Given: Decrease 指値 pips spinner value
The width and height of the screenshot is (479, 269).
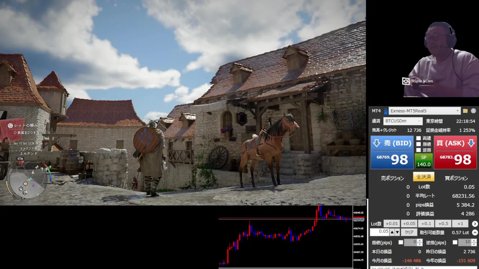Looking at the screenshot, I should [x=420, y=244].
